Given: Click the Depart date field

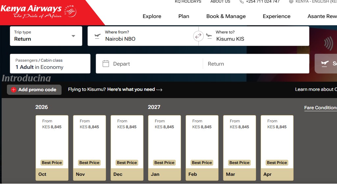Looking at the screenshot, I should click(x=149, y=64).
